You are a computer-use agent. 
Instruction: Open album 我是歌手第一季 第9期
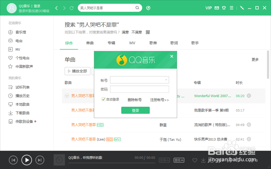click(x=211, y=110)
